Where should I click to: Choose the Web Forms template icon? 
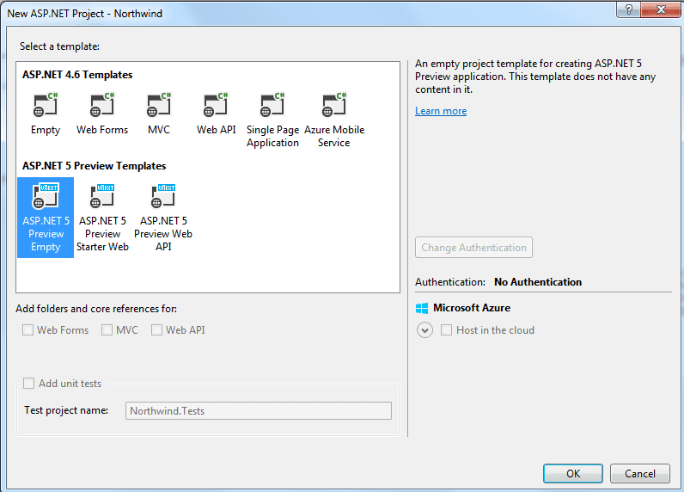click(101, 107)
